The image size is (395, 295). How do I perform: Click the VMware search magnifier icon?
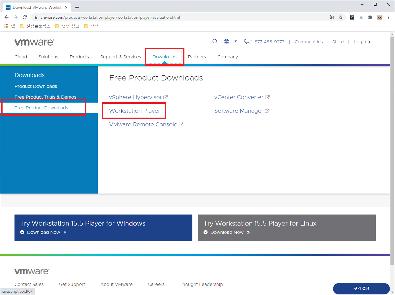coord(215,42)
